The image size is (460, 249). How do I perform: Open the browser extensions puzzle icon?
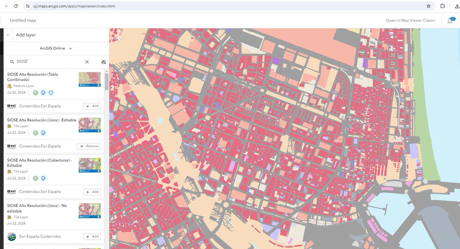tap(443, 6)
